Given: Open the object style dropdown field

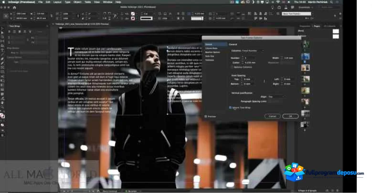Looking at the screenshot, I should [x=297, y=14].
